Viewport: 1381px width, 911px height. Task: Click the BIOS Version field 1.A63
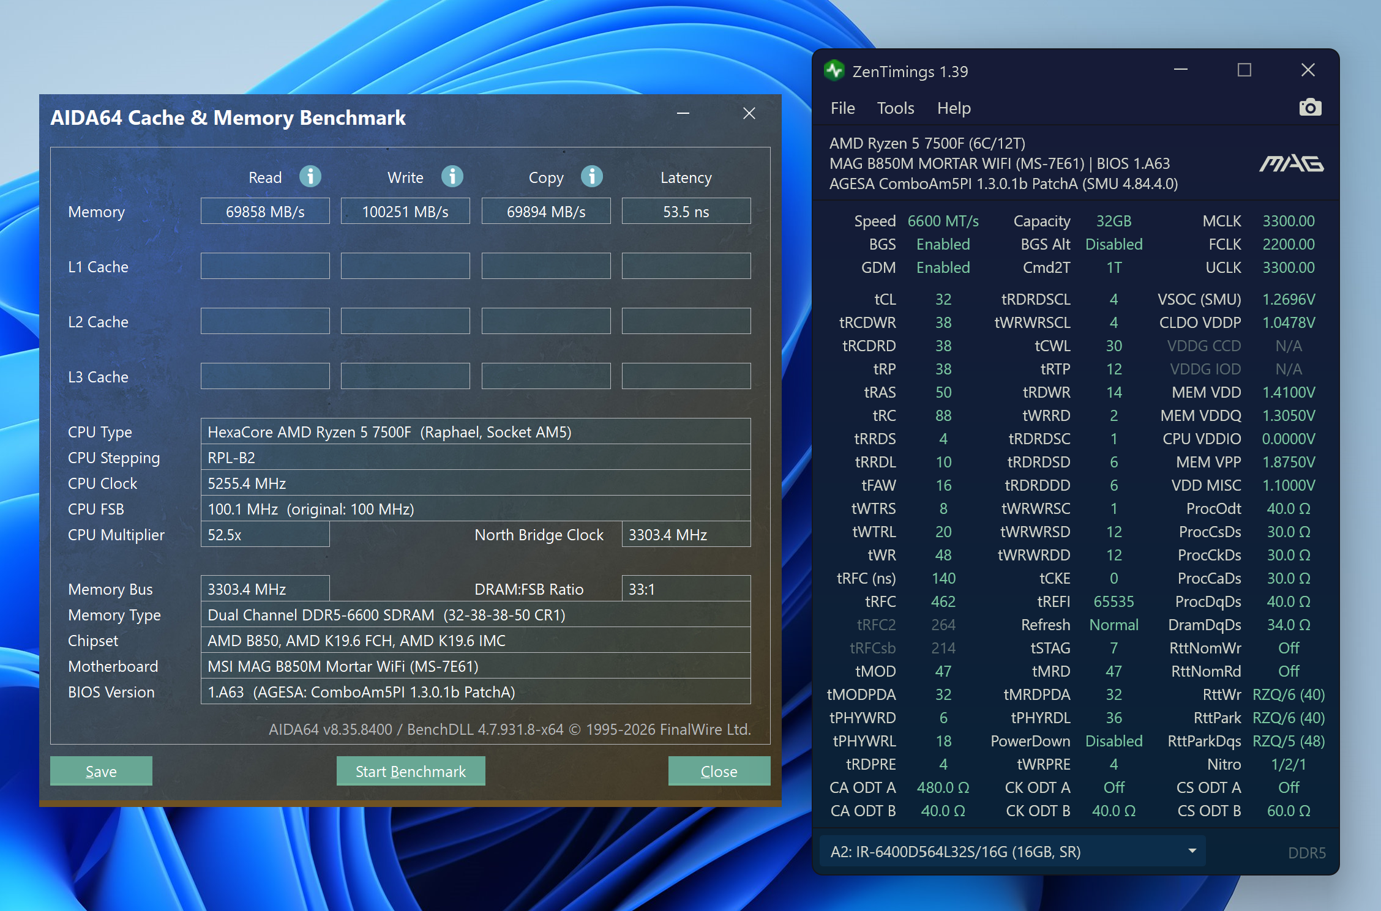click(476, 691)
